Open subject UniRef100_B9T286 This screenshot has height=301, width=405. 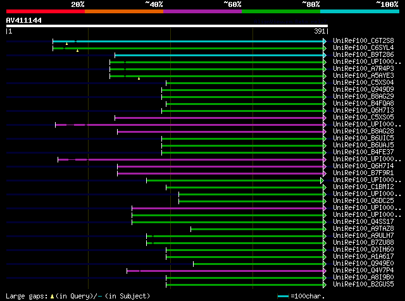[363, 55]
